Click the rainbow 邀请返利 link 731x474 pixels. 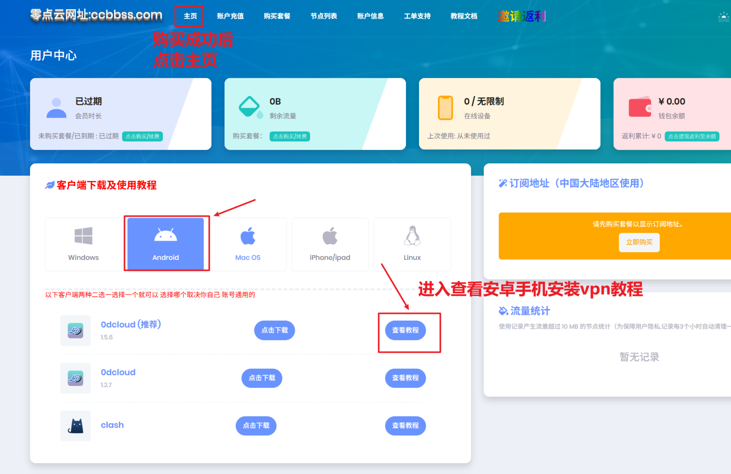pos(521,16)
